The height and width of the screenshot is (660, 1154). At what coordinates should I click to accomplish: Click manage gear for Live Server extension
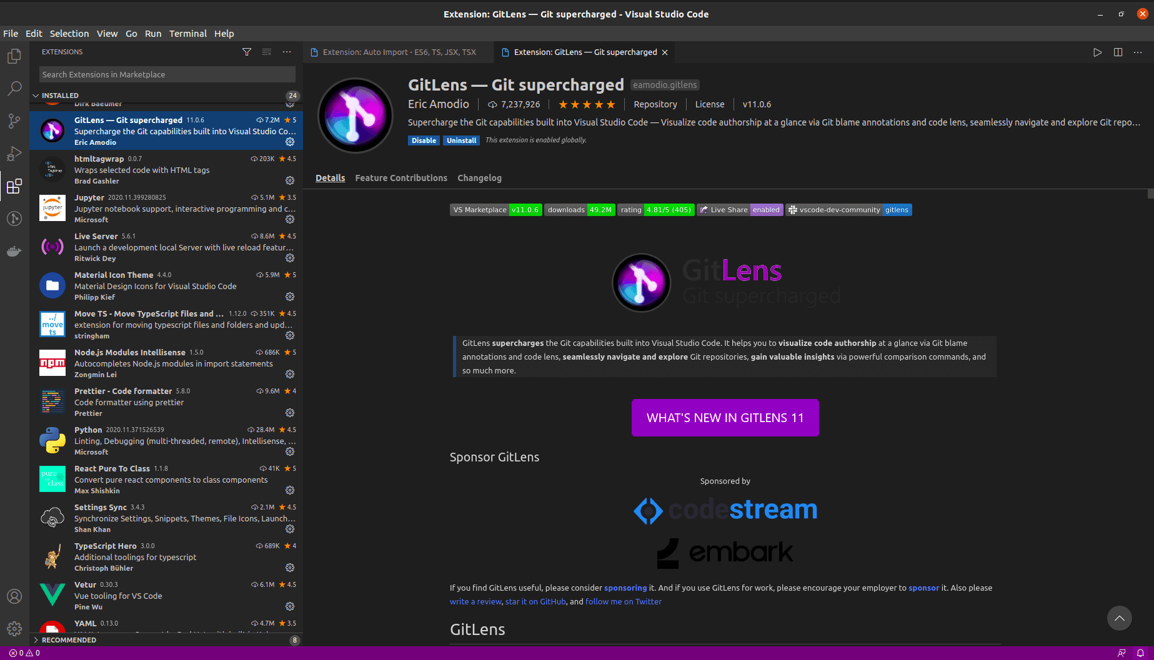coord(290,258)
